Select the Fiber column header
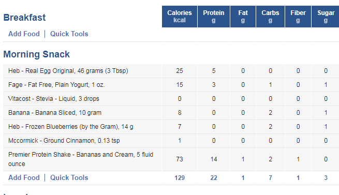The height and width of the screenshot is (195, 339). (298, 17)
